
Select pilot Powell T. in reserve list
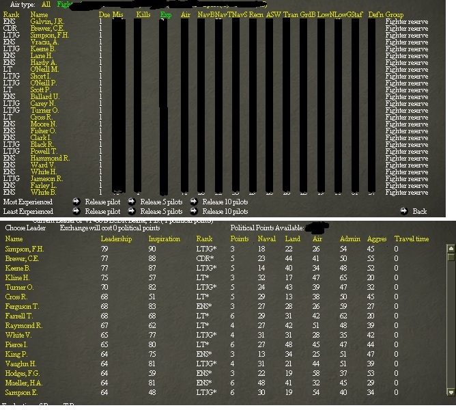pos(44,152)
